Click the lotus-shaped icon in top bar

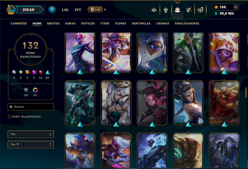point(154,10)
